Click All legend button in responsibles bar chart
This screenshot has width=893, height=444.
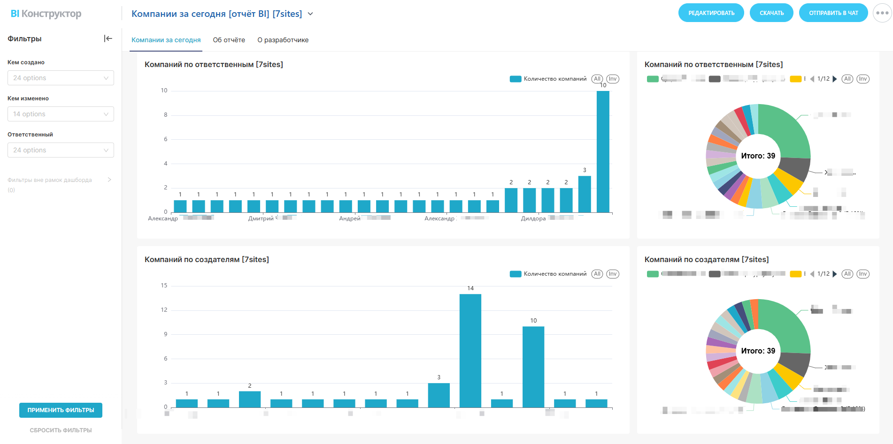click(597, 79)
